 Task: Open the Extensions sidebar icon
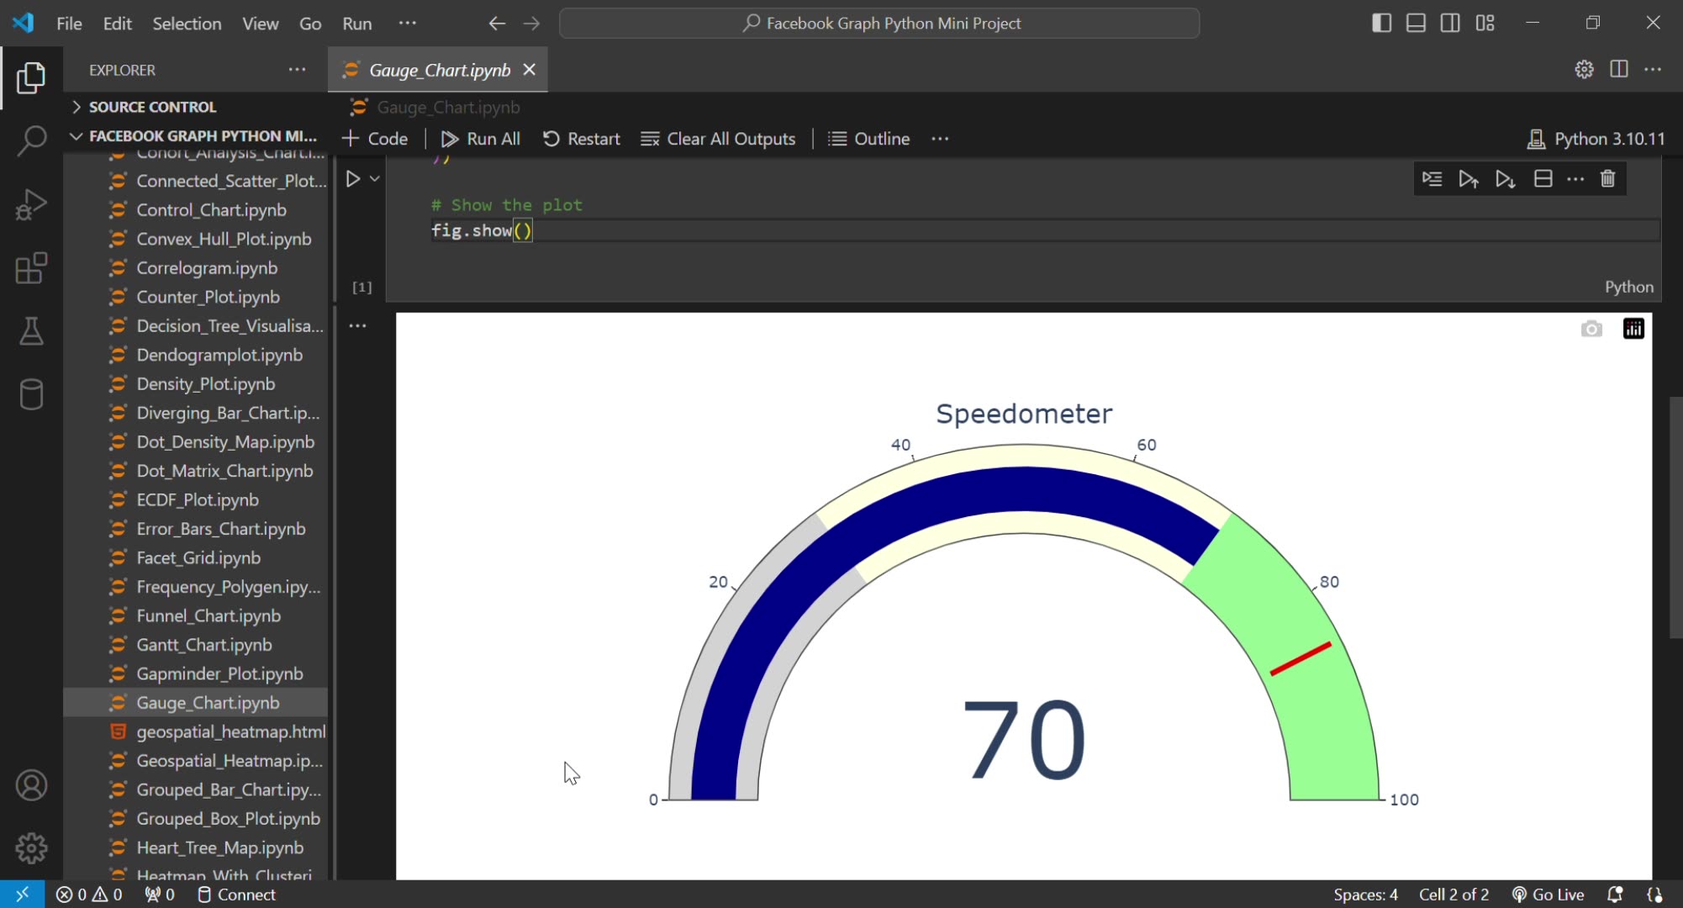[x=31, y=267]
